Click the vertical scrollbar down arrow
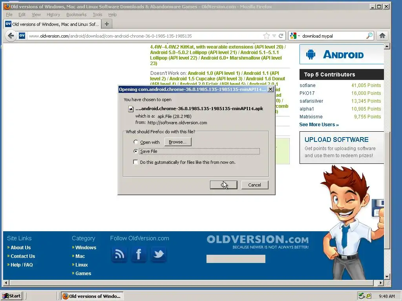Viewport: 402px width, 301px height. [387, 277]
